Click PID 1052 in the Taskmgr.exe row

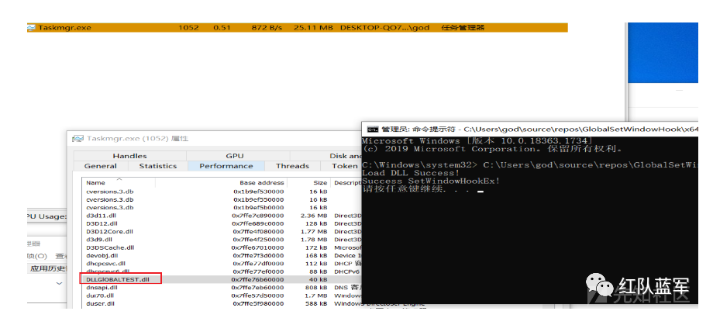tap(188, 28)
